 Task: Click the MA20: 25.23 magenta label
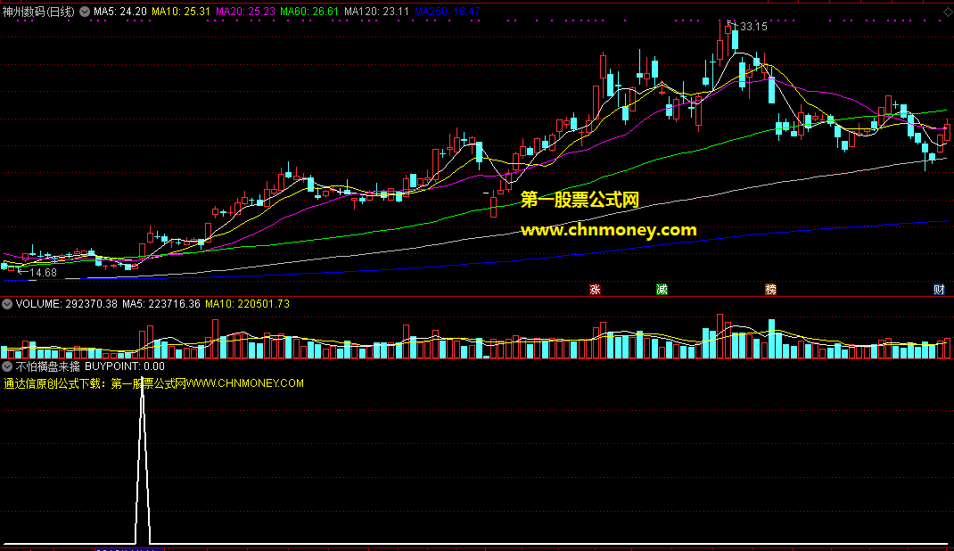coord(245,12)
